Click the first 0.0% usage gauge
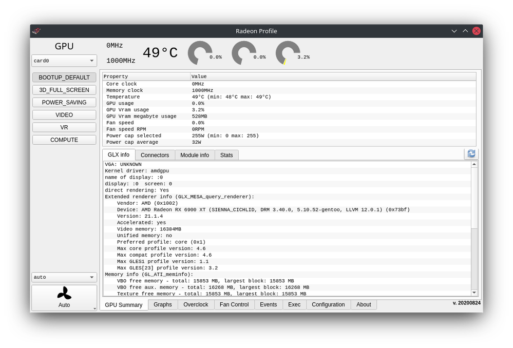This screenshot has height=348, width=513. pos(201,53)
